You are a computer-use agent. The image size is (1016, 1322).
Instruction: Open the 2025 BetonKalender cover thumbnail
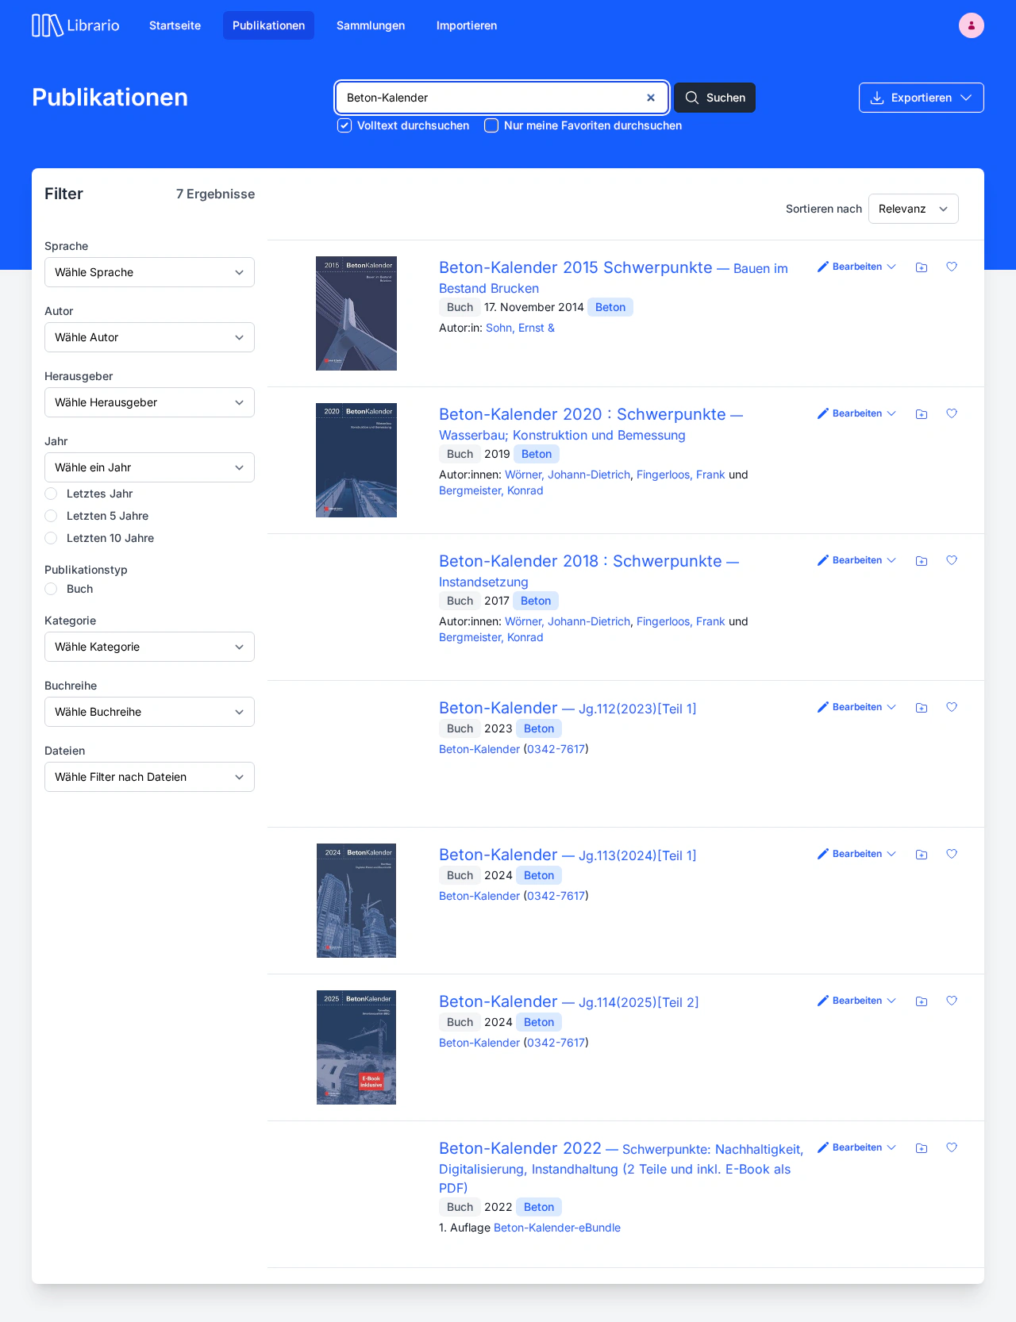pyautogui.click(x=356, y=1047)
